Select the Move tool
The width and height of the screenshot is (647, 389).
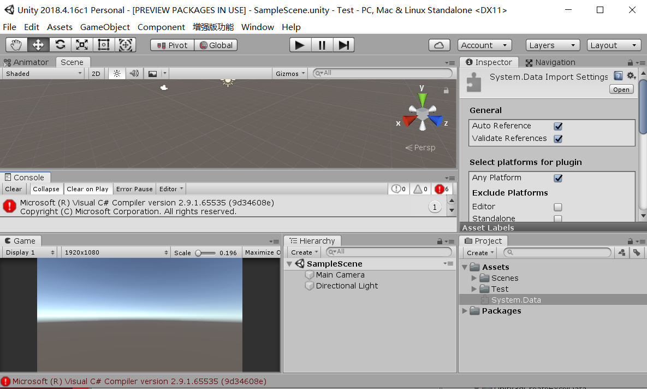click(38, 45)
